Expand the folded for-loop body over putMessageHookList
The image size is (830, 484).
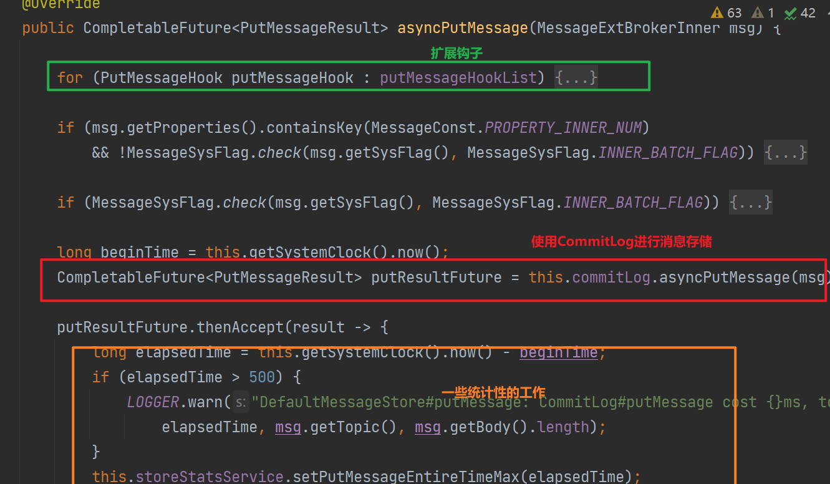576,77
